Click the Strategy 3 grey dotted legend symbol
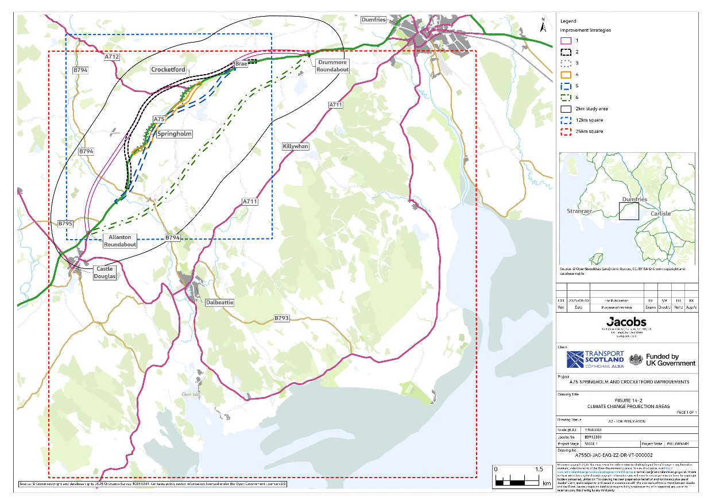Screen dimensions: 712x504 click(566, 63)
